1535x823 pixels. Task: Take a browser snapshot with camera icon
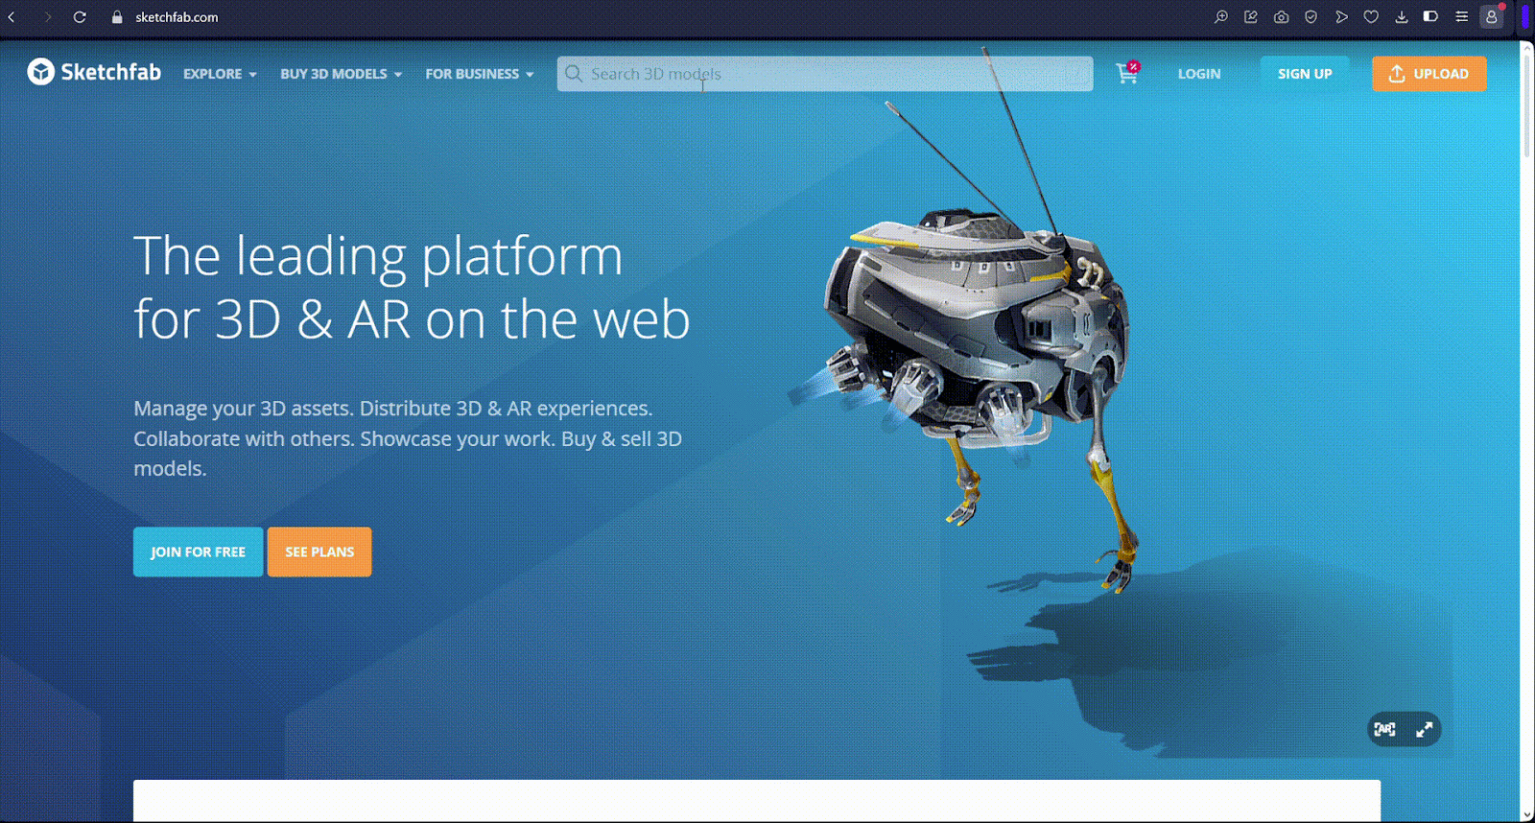click(x=1281, y=17)
